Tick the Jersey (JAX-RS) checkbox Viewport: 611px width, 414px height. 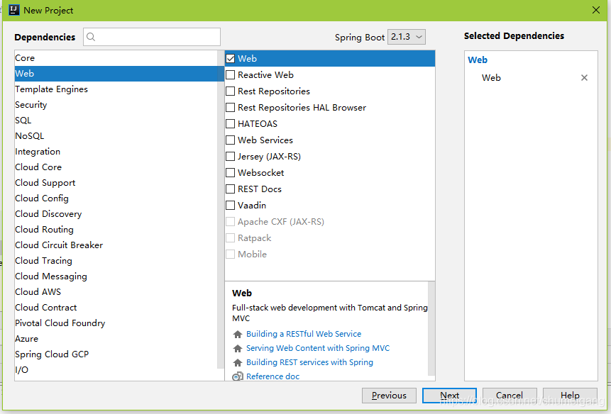point(231,157)
